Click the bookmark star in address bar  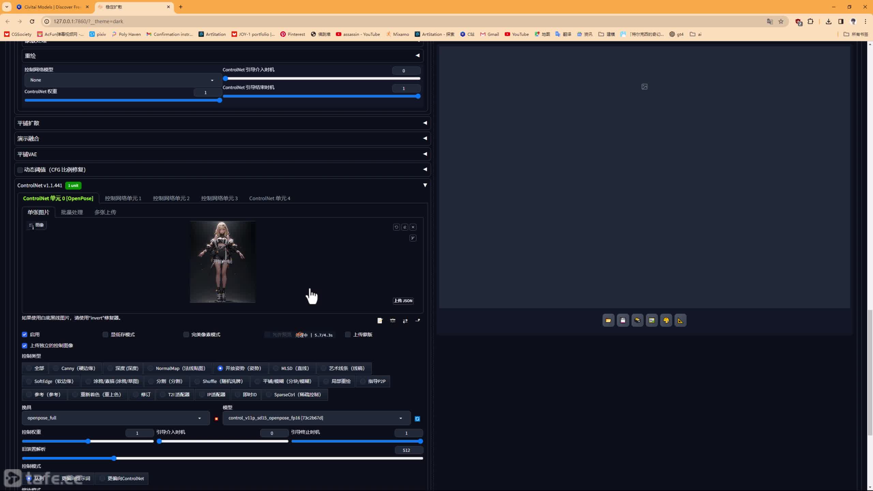coord(781,21)
